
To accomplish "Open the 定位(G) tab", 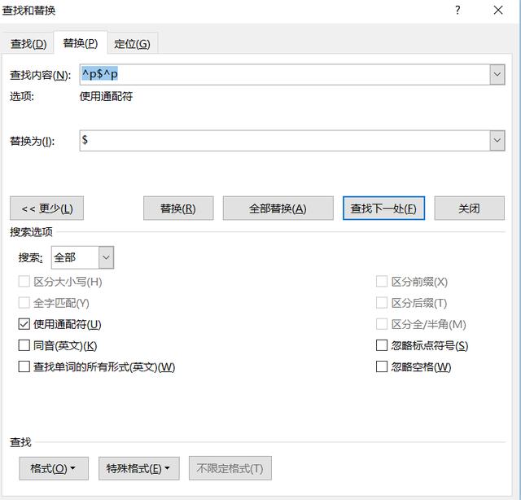I will click(132, 43).
